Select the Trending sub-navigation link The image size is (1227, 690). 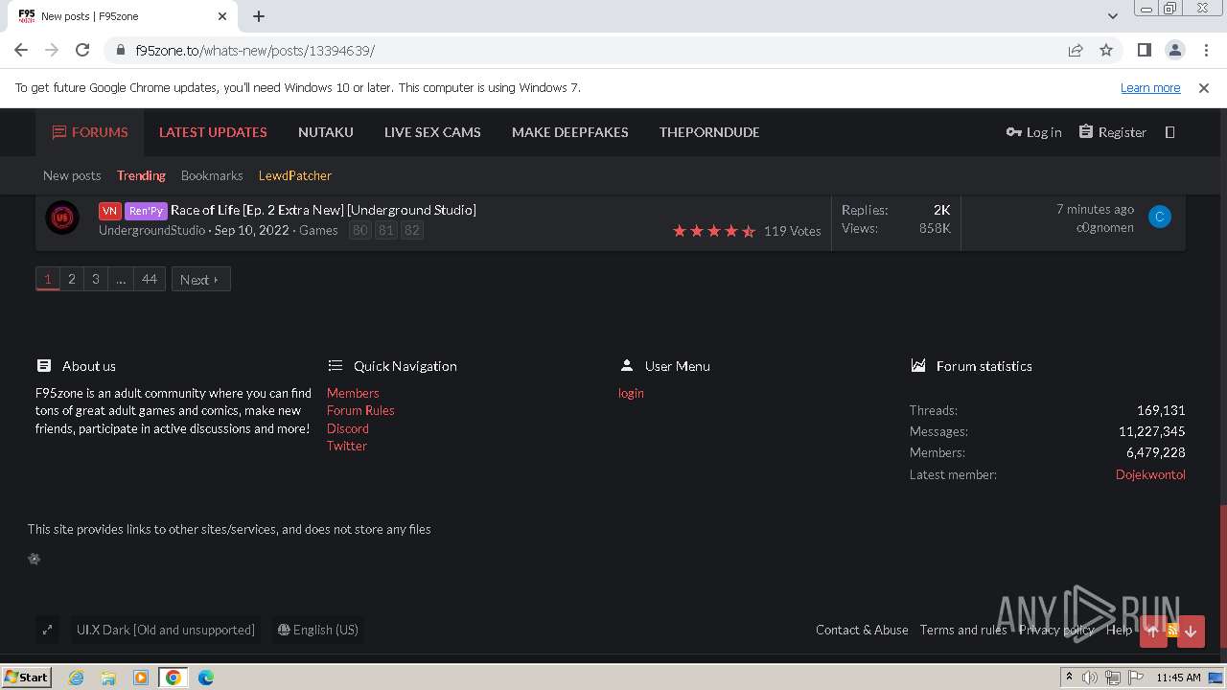pos(141,175)
